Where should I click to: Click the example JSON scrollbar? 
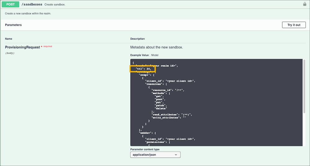pos(304,86)
